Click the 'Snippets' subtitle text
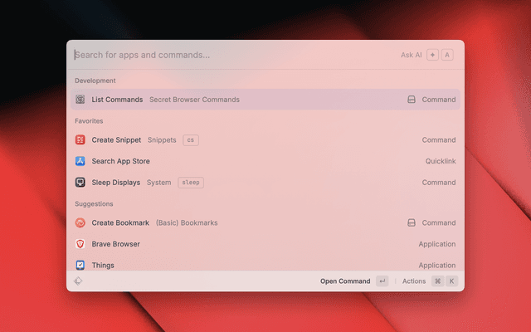 click(162, 140)
